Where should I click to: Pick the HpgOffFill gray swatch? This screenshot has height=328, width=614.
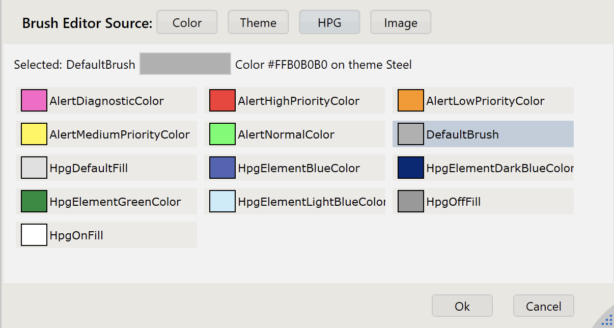(x=411, y=201)
